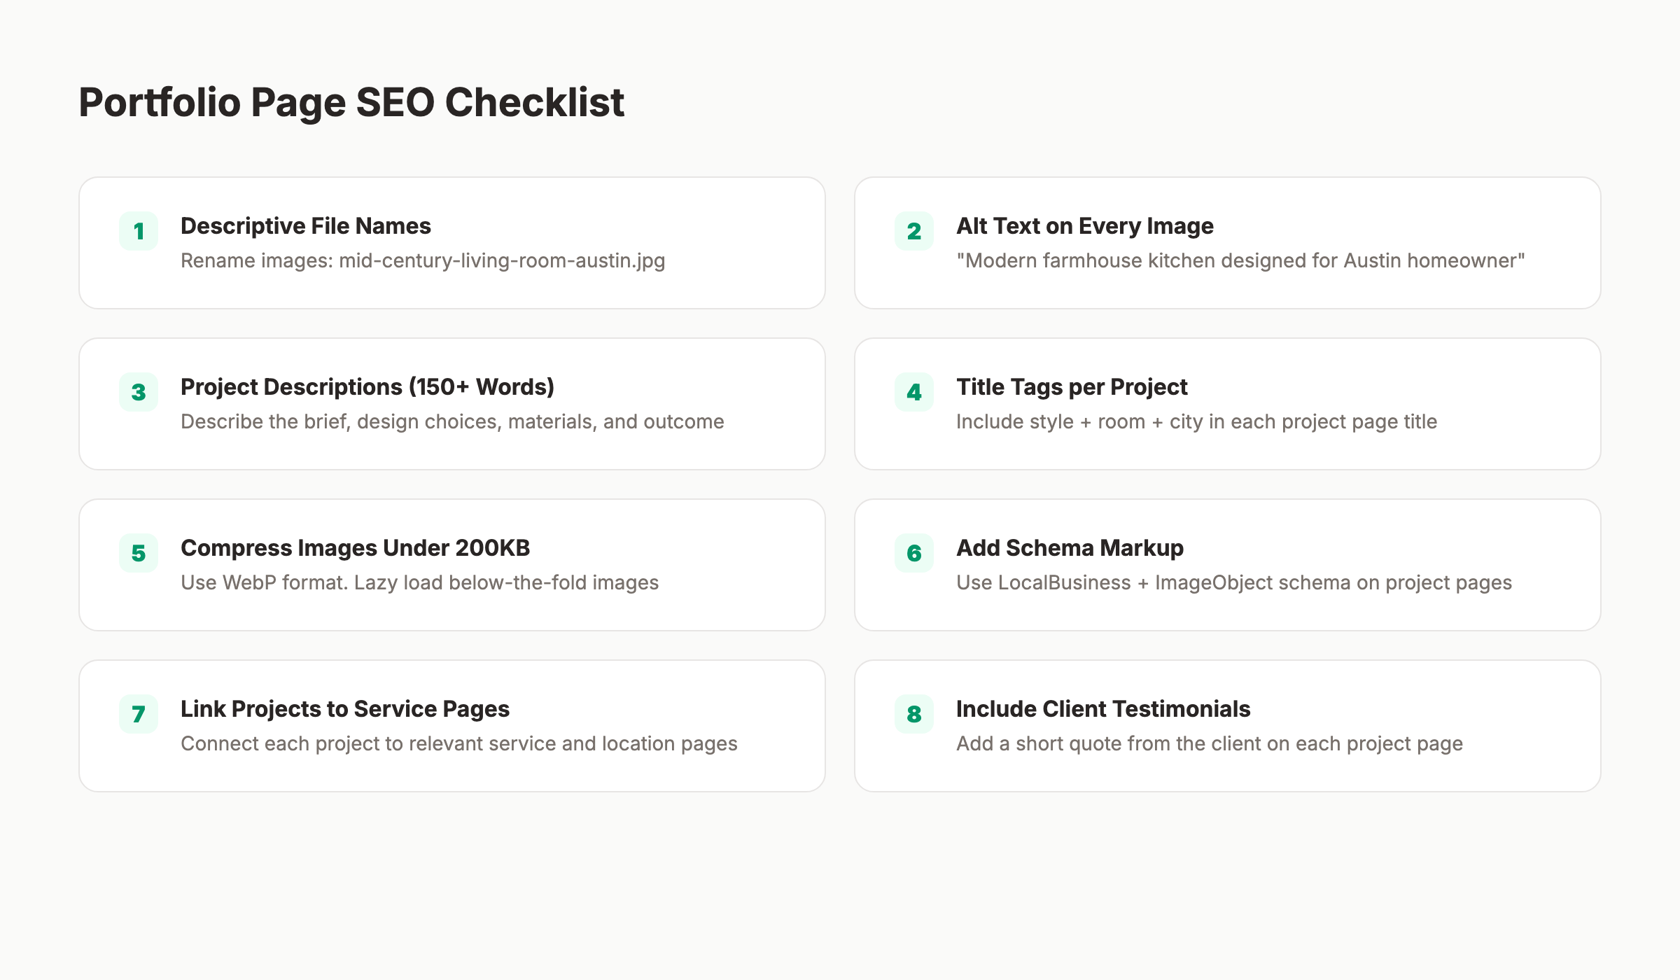Image resolution: width=1680 pixels, height=980 pixels.
Task: Select the Descriptive File Names heading
Action: tap(305, 225)
